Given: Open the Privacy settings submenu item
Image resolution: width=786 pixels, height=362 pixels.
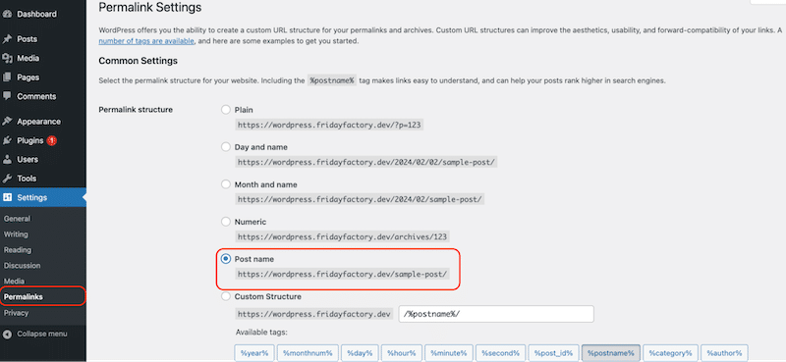Looking at the screenshot, I should (x=16, y=313).
